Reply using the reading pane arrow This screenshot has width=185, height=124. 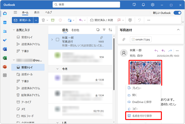coord(156,51)
